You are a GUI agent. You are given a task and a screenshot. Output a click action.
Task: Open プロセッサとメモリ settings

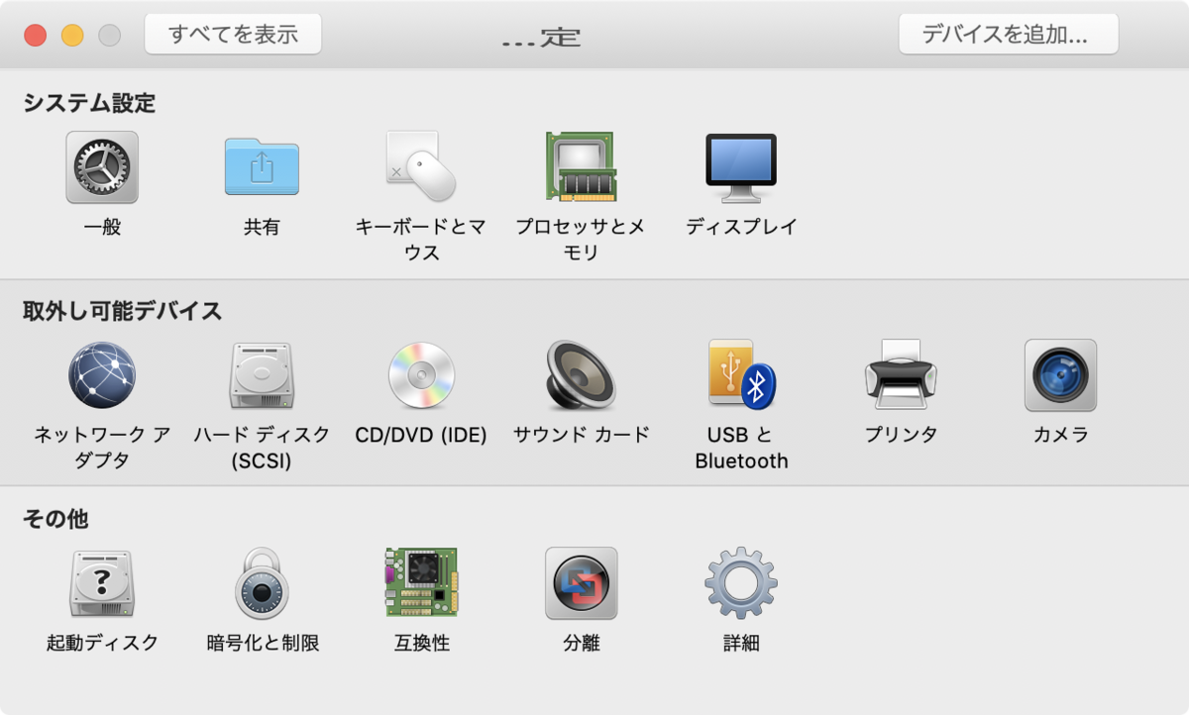[x=579, y=166]
